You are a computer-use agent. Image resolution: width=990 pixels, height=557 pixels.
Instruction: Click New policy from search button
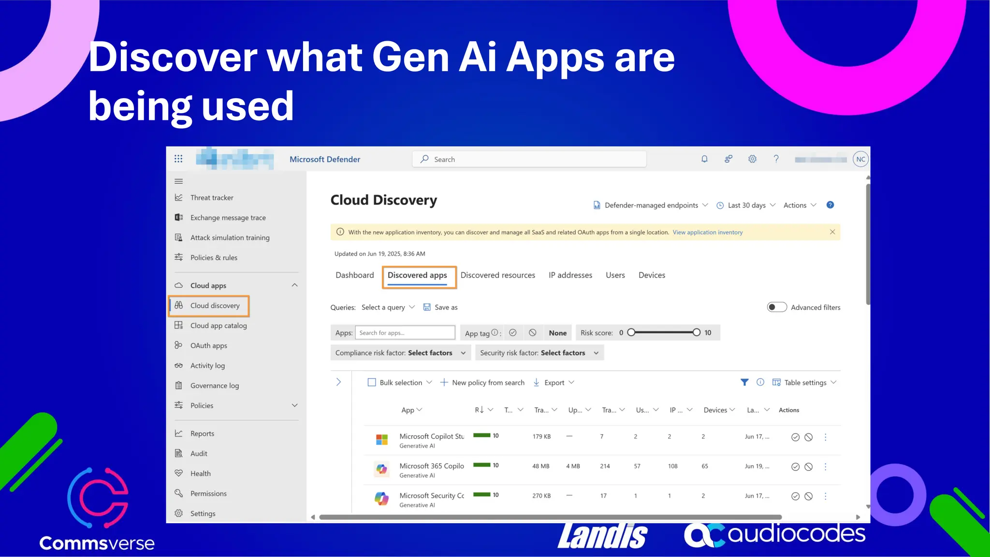tap(482, 382)
